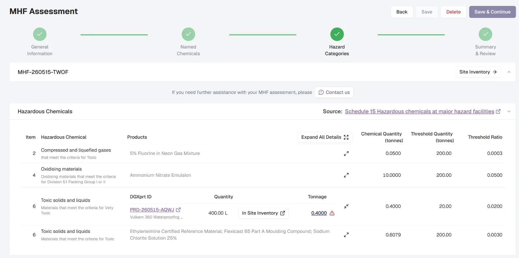Click the Vulkem 360 Waterproofing product name
This screenshot has height=258, width=519.
(x=156, y=217)
